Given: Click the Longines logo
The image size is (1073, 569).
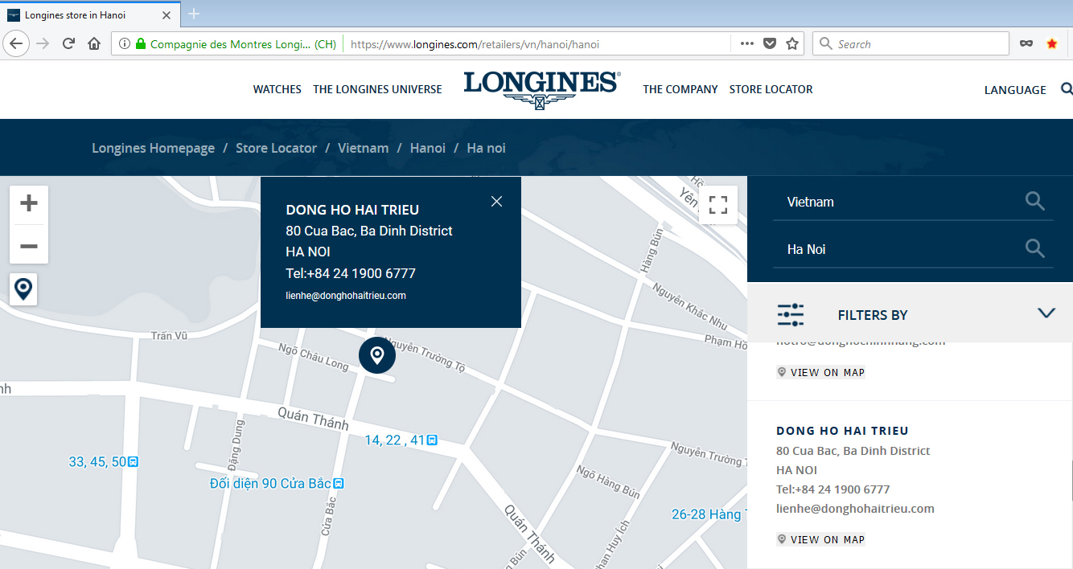Looking at the screenshot, I should [542, 88].
